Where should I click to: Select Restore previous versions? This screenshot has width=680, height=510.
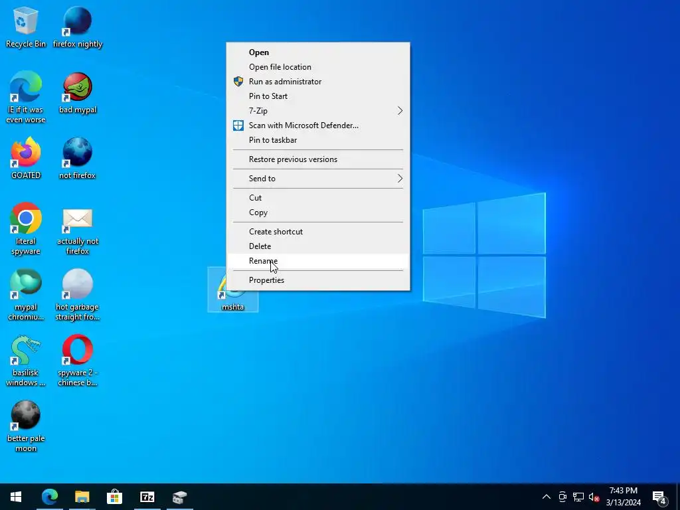click(318, 159)
